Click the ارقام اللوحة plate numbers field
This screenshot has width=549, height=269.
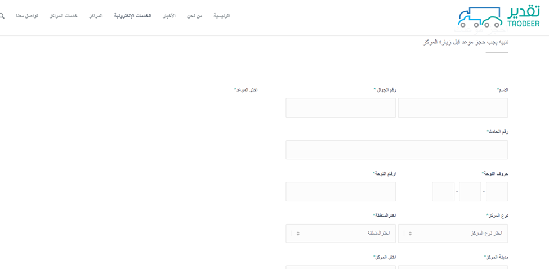pyautogui.click(x=341, y=192)
